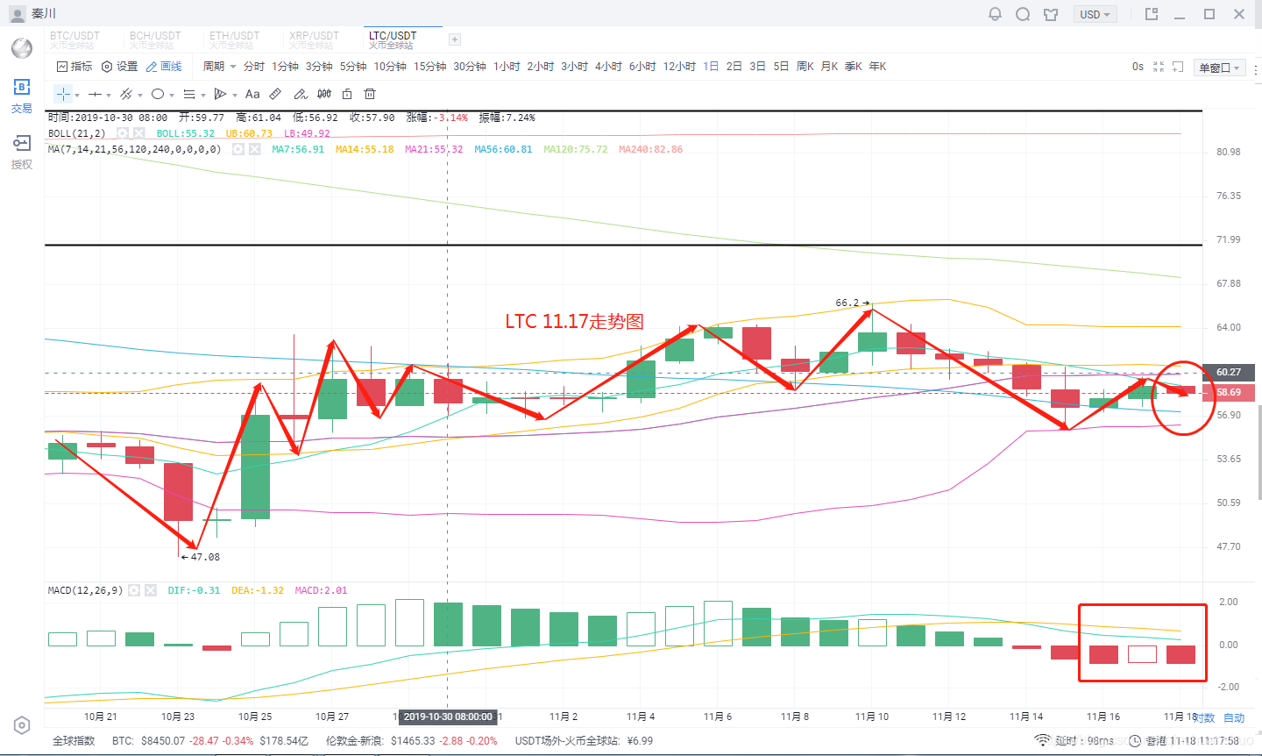Select the crosshair cursor tool
The image size is (1262, 756).
pos(63,94)
